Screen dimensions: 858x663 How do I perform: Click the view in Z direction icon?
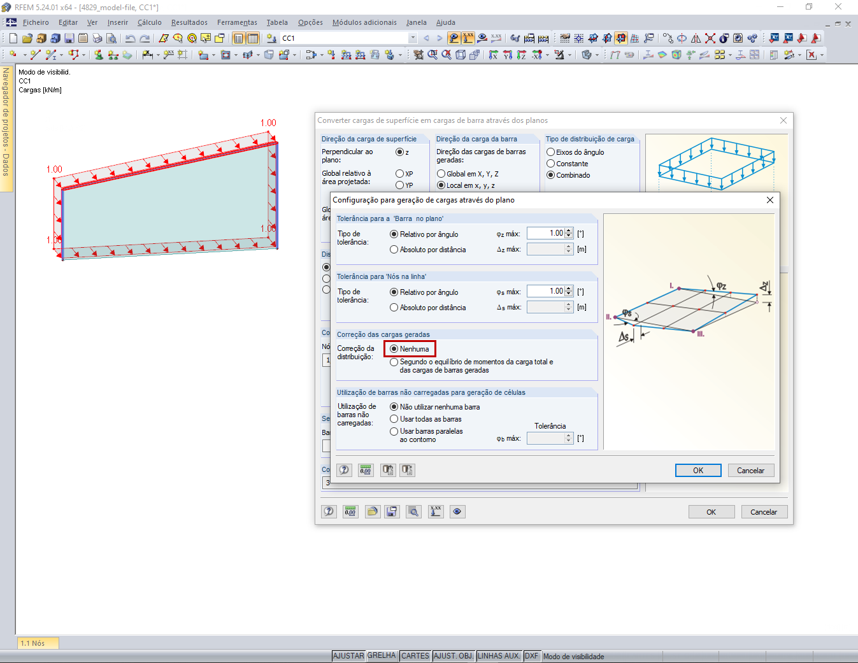click(522, 55)
